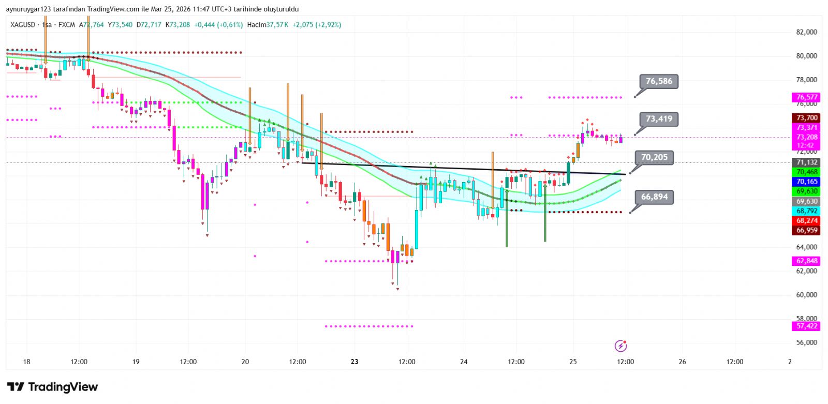This screenshot has width=828, height=404.
Task: Select the 73,419 price callout
Action: [x=659, y=119]
